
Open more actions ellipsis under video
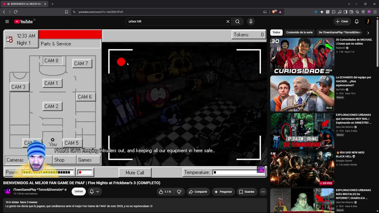click(263, 192)
